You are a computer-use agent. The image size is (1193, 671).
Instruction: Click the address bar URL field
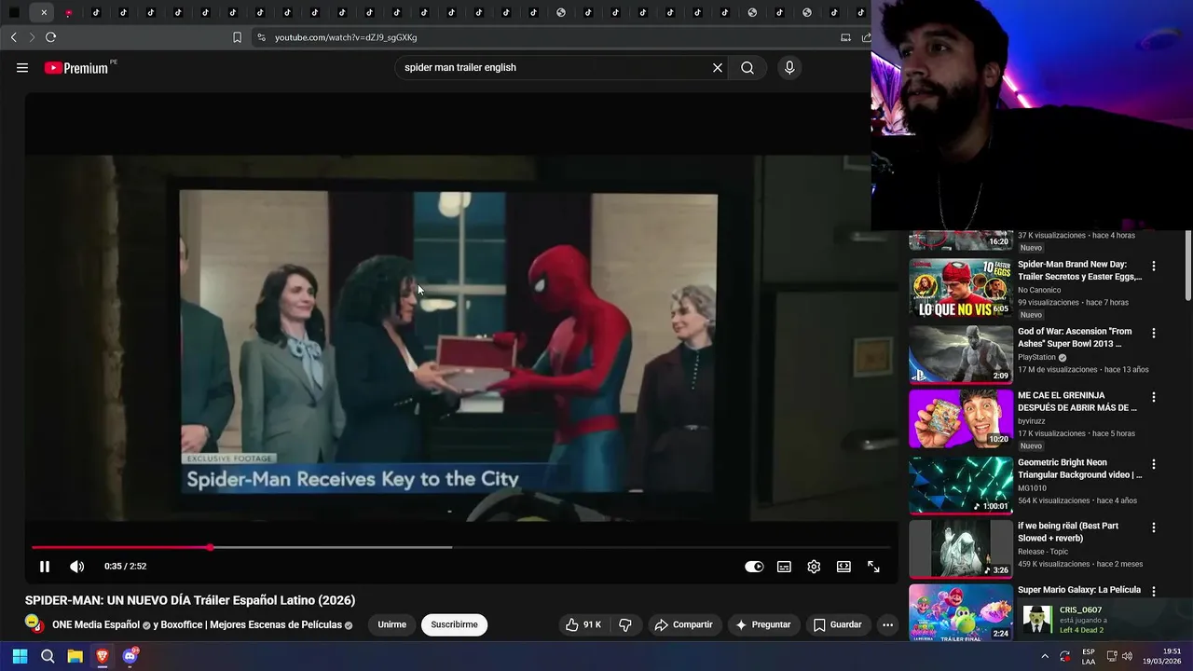[x=550, y=37]
